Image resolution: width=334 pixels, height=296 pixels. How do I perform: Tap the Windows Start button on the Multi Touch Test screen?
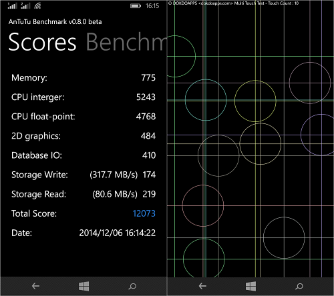click(x=251, y=286)
